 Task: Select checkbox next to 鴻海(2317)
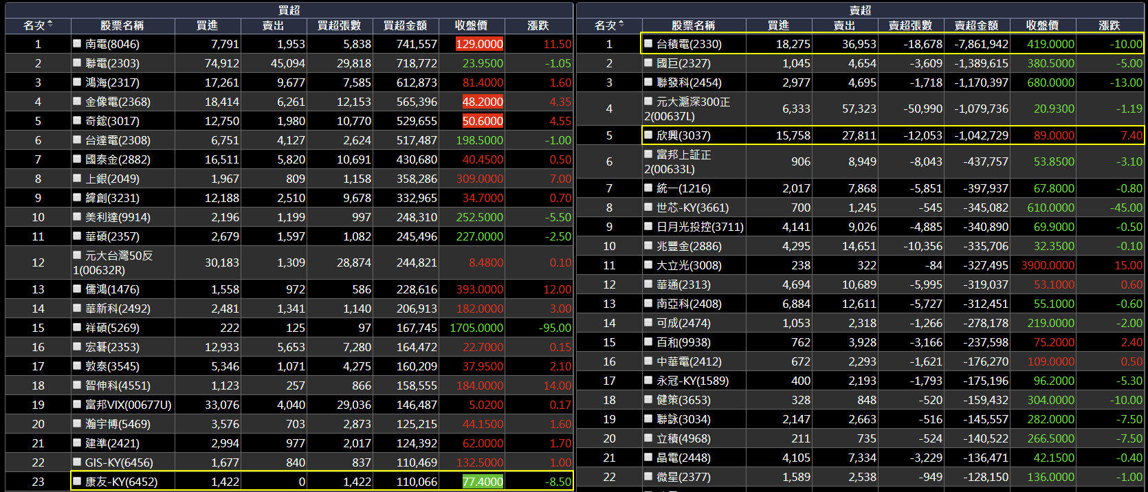tap(77, 82)
